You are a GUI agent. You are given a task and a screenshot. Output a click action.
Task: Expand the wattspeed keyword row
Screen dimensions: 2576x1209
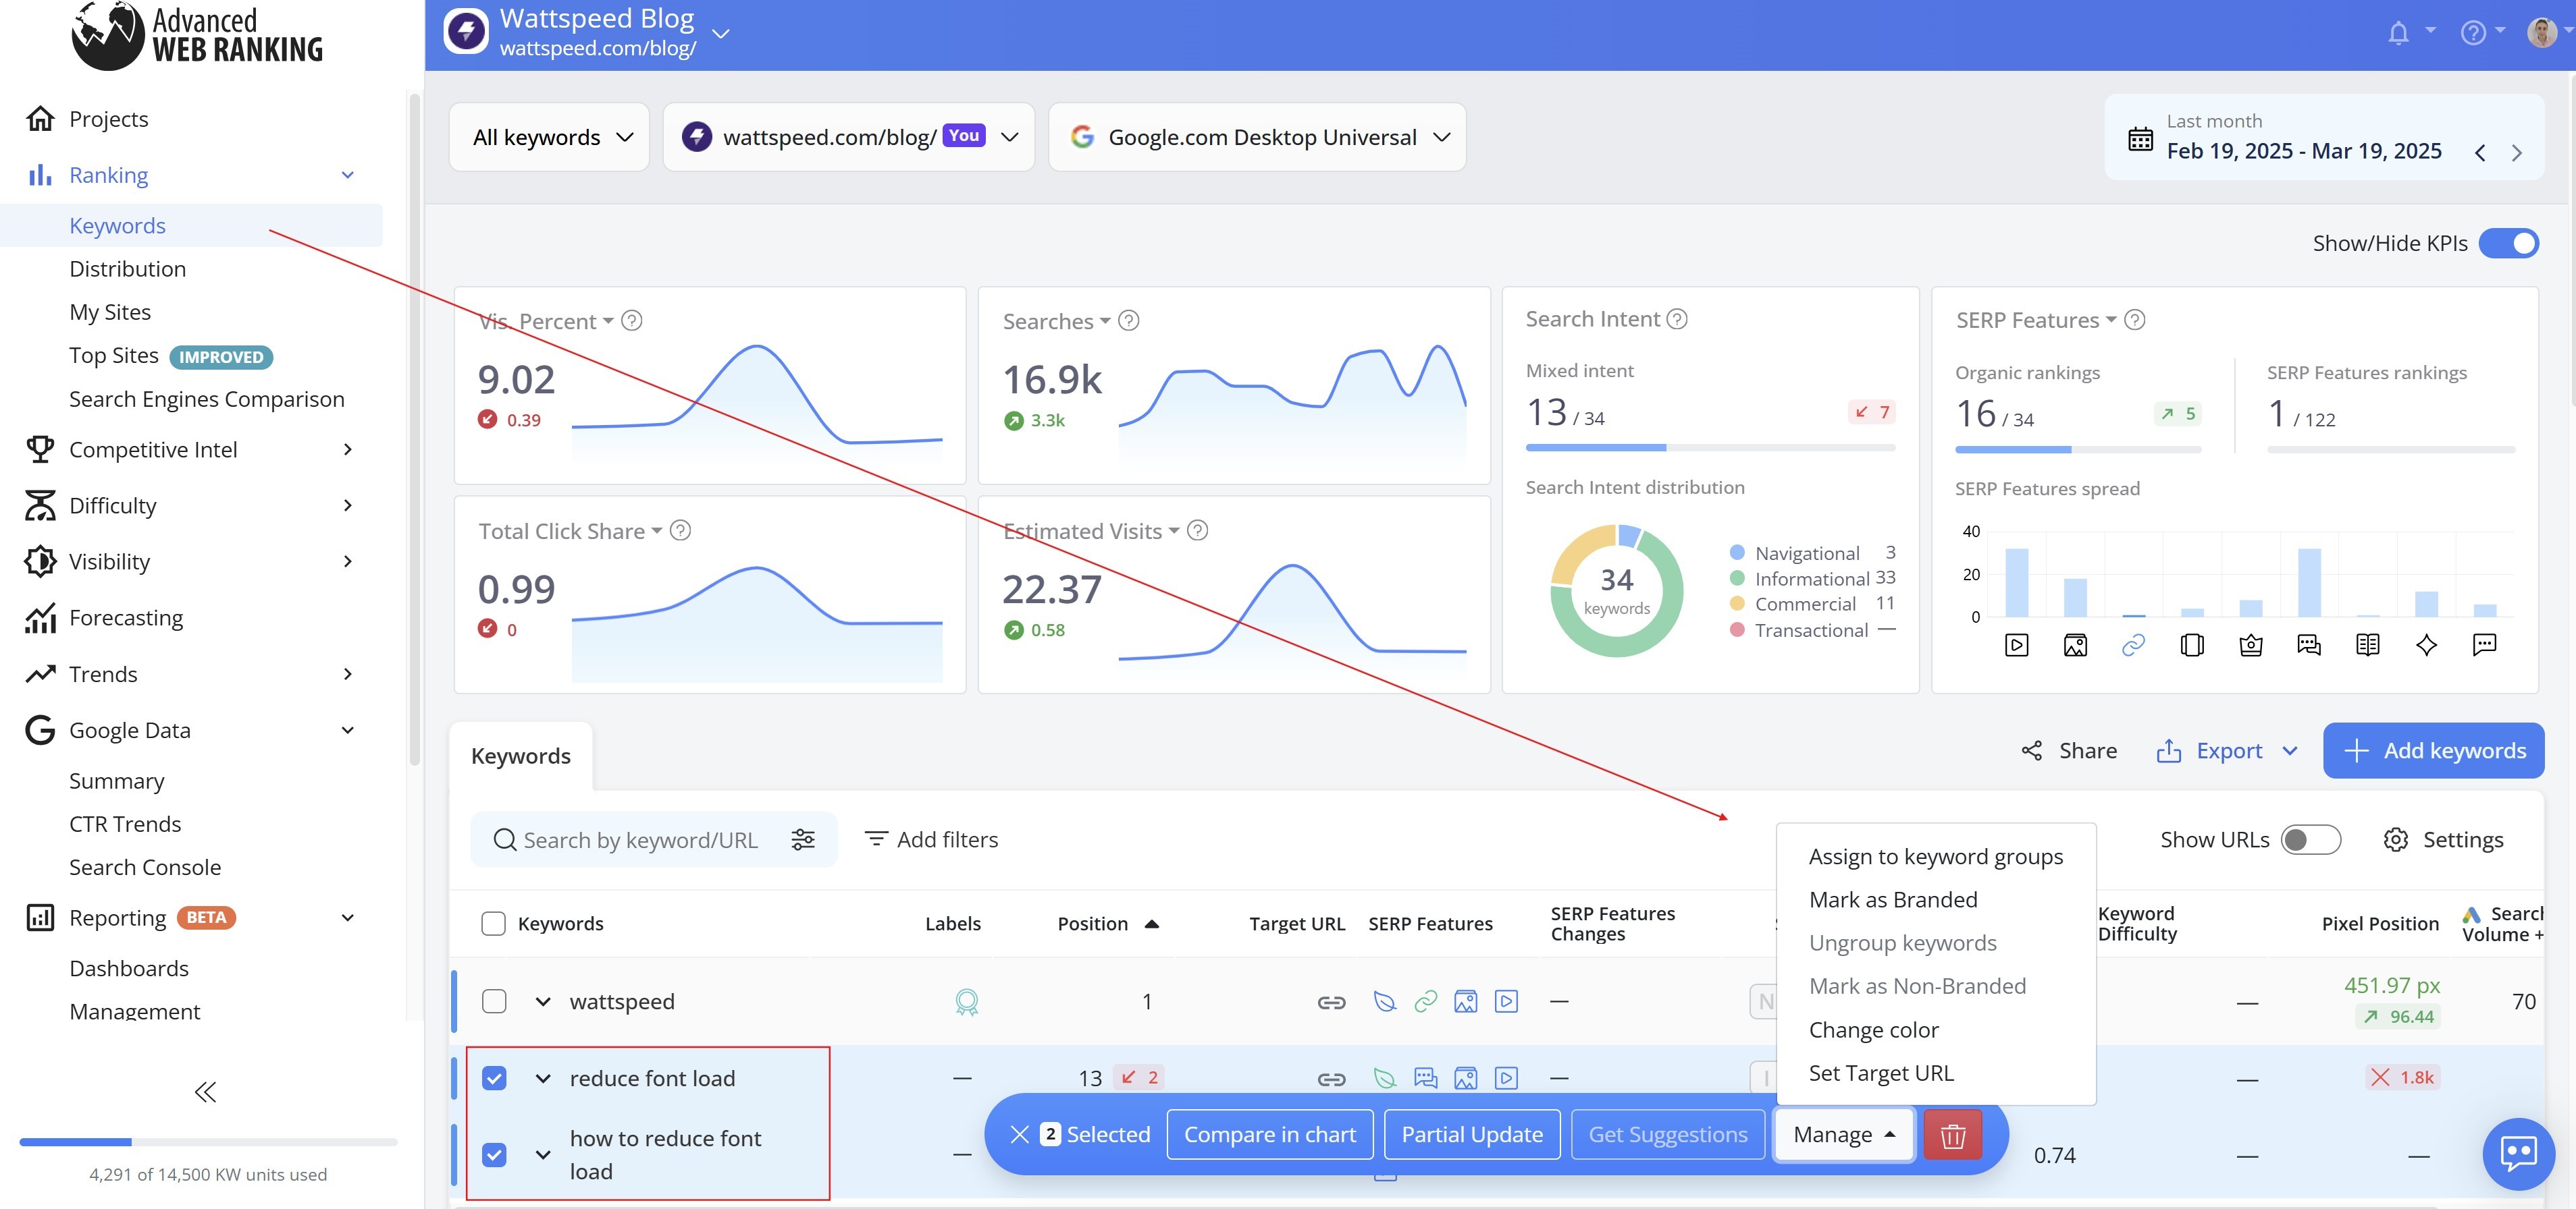543,1001
